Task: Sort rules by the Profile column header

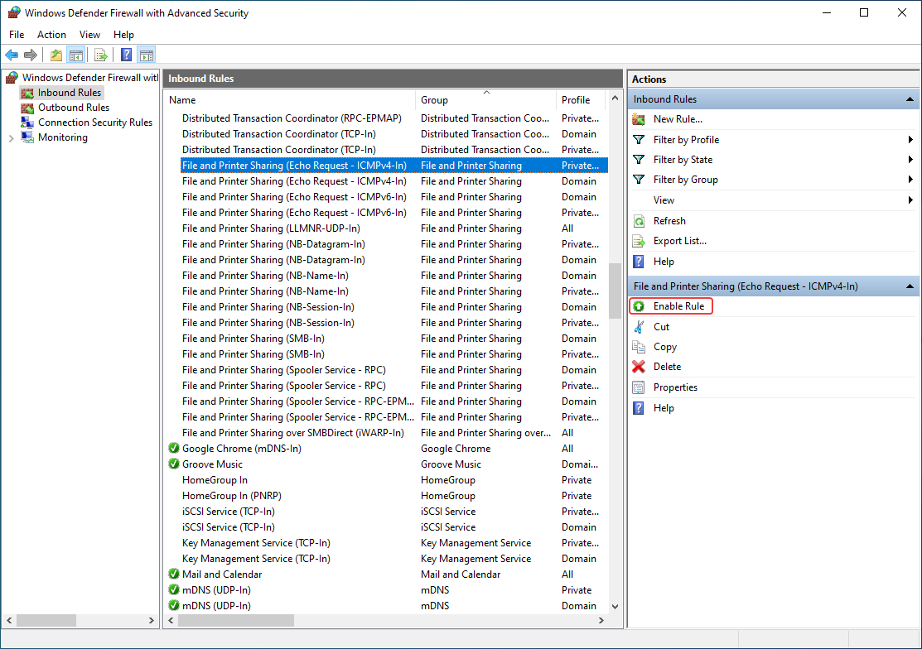Action: click(582, 100)
